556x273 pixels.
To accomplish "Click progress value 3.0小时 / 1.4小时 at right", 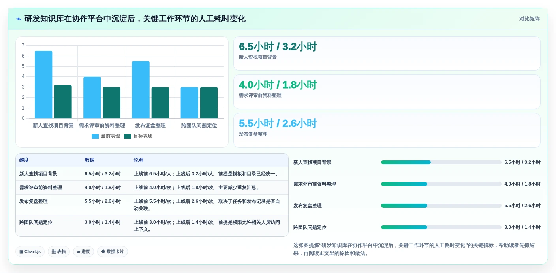I will point(522,227).
